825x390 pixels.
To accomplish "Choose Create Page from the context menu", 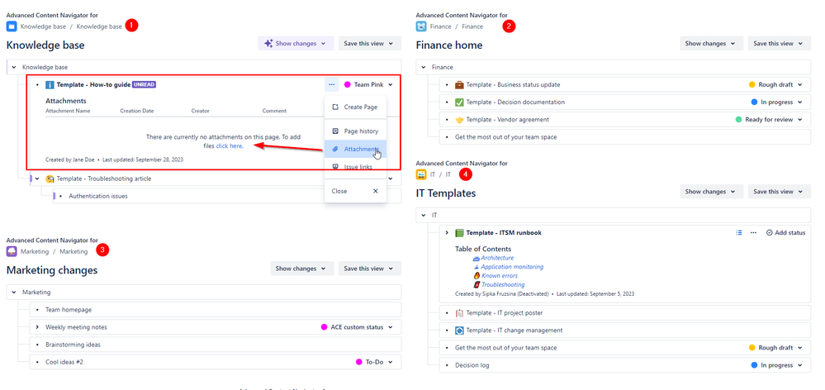I will tap(356, 107).
